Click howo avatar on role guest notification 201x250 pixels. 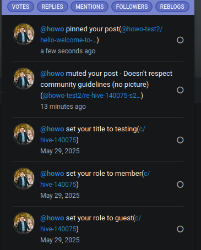coord(24,223)
